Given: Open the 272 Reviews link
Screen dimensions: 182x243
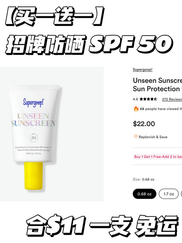Looking at the screenshot, I should coord(172,99).
